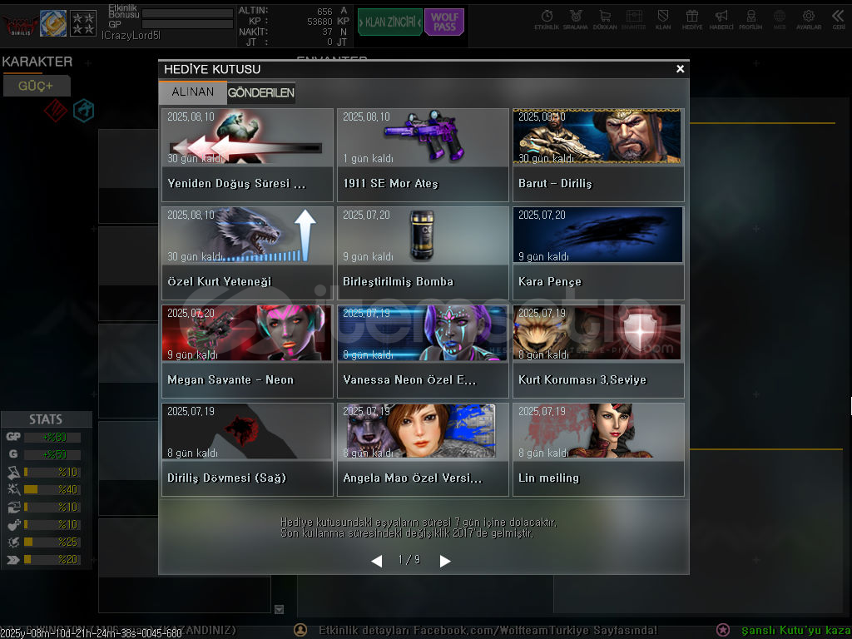Open the Web globe icon
Image resolution: width=852 pixels, height=639 pixels.
tap(779, 19)
